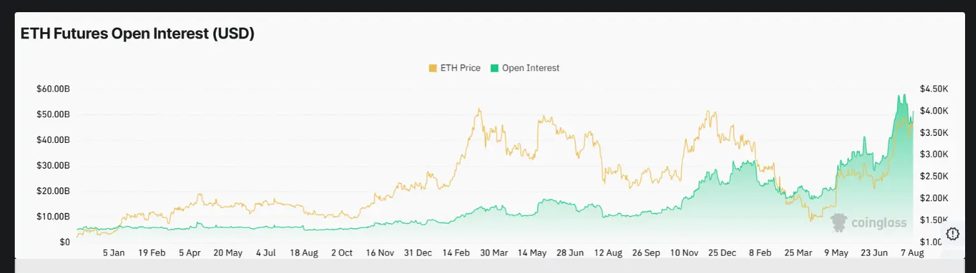Select the 30 Mar date label
The width and height of the screenshot is (976, 273).
point(494,253)
